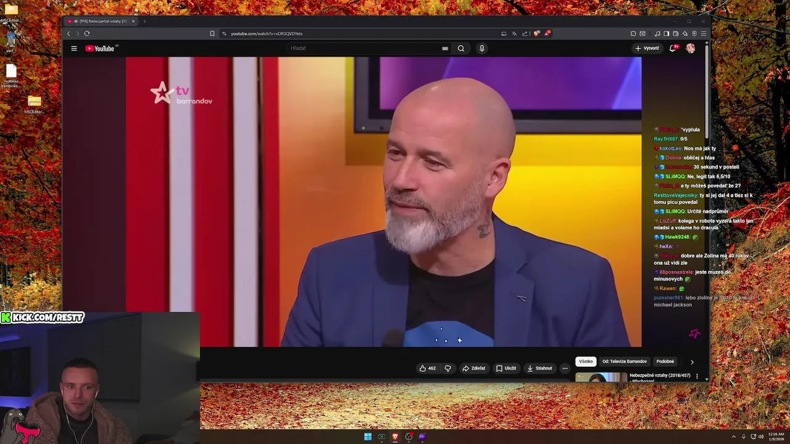The height and width of the screenshot is (444, 790).
Task: Open the MSCEditor zip file on desktop
Action: [x=35, y=102]
